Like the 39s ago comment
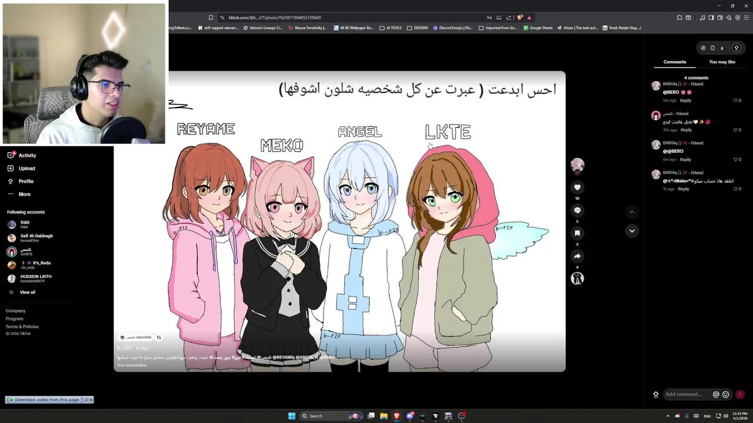The image size is (753, 423). [x=737, y=130]
